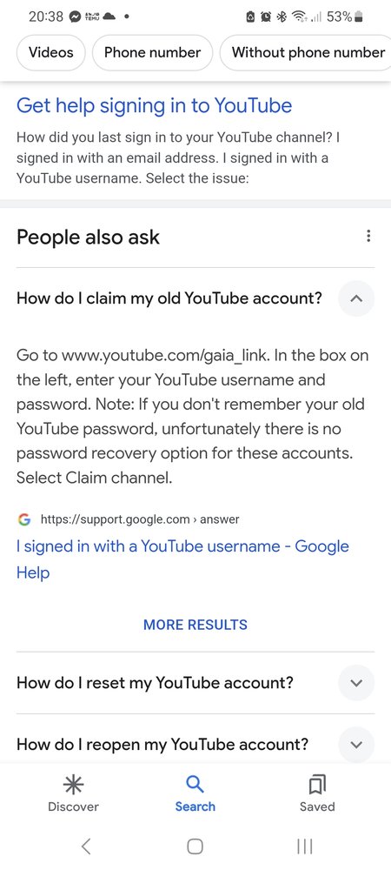391x870 pixels.
Task: Expand How do I reopen my YouTube account
Action: click(356, 744)
